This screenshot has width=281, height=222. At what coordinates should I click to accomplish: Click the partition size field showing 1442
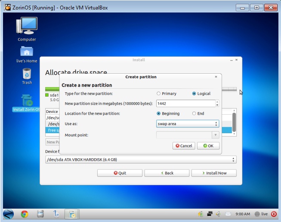point(185,103)
